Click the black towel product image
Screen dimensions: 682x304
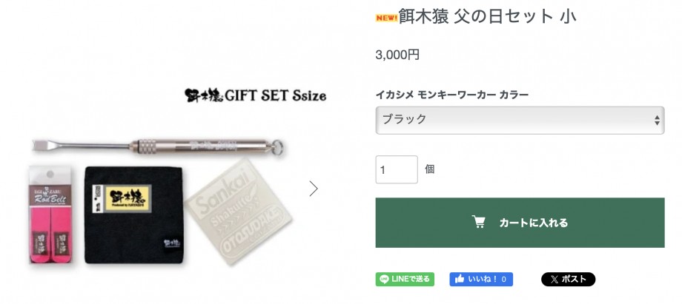[x=133, y=215]
